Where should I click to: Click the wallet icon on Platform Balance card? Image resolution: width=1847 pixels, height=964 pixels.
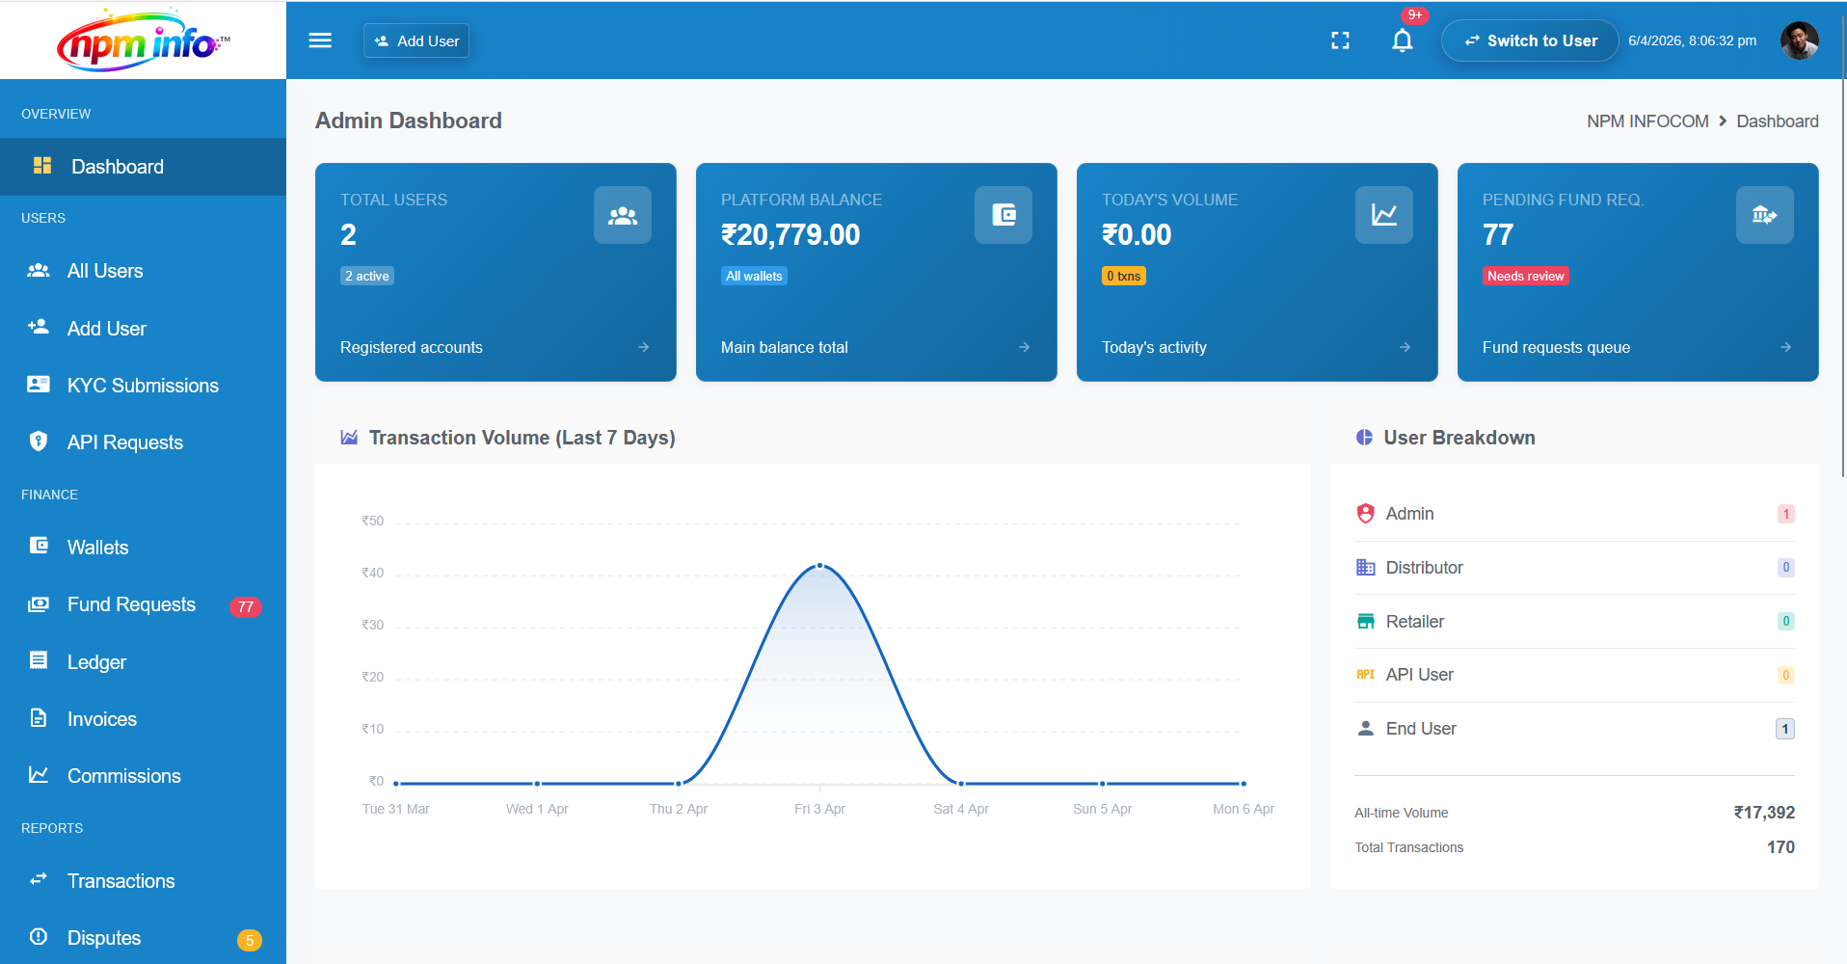[1003, 215]
